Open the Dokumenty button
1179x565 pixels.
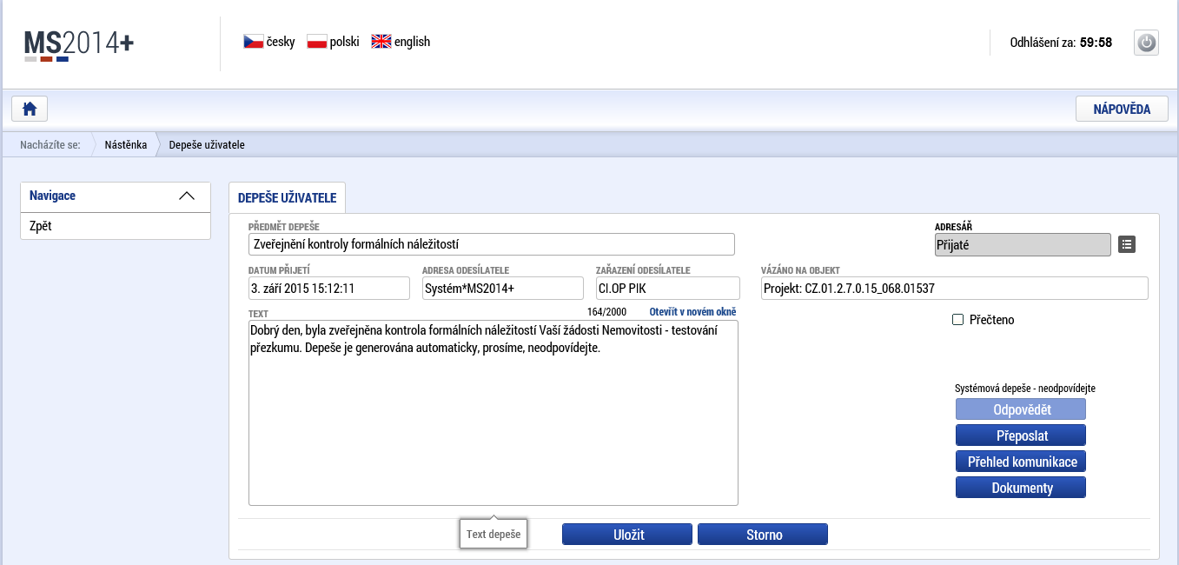[x=1021, y=488]
